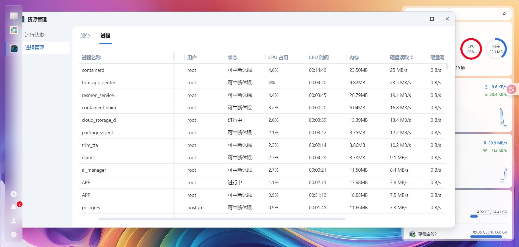Switch to the 进程 tab
The width and height of the screenshot is (519, 247).
tap(105, 35)
